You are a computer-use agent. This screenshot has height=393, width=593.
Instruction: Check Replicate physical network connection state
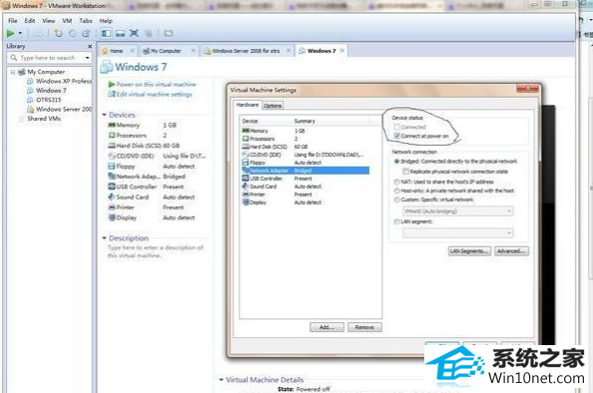click(x=405, y=172)
